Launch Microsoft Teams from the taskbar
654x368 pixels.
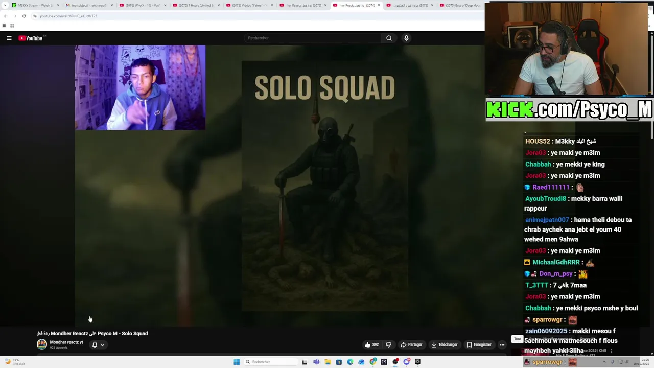(316, 362)
